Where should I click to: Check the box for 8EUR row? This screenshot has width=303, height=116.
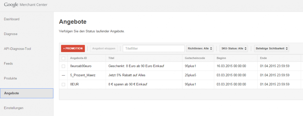[x=63, y=84]
